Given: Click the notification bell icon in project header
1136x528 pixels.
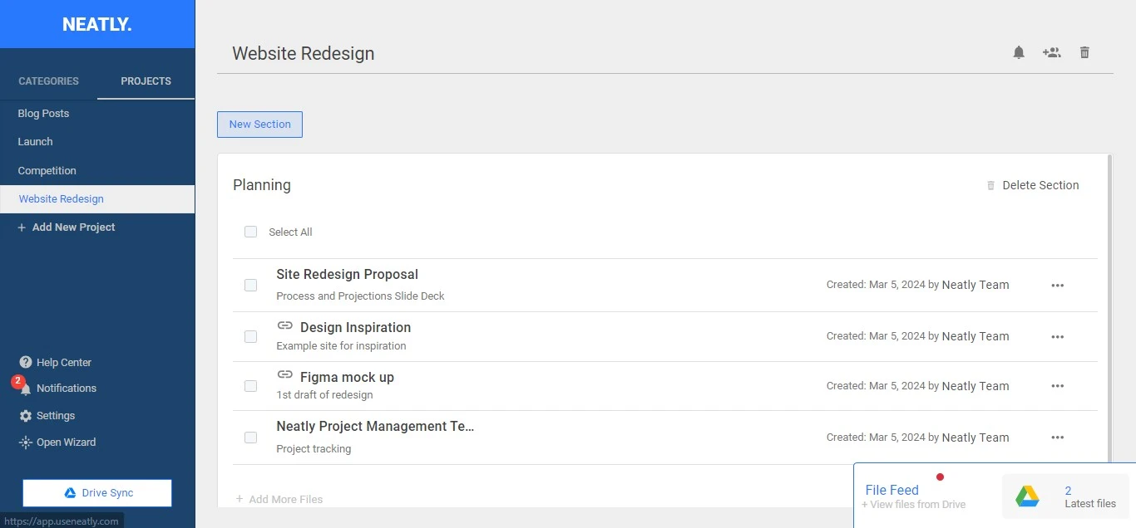Looking at the screenshot, I should pos(1019,52).
